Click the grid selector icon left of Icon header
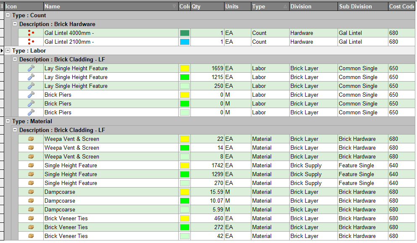The width and height of the screenshot is (417, 243). click(x=2, y=6)
